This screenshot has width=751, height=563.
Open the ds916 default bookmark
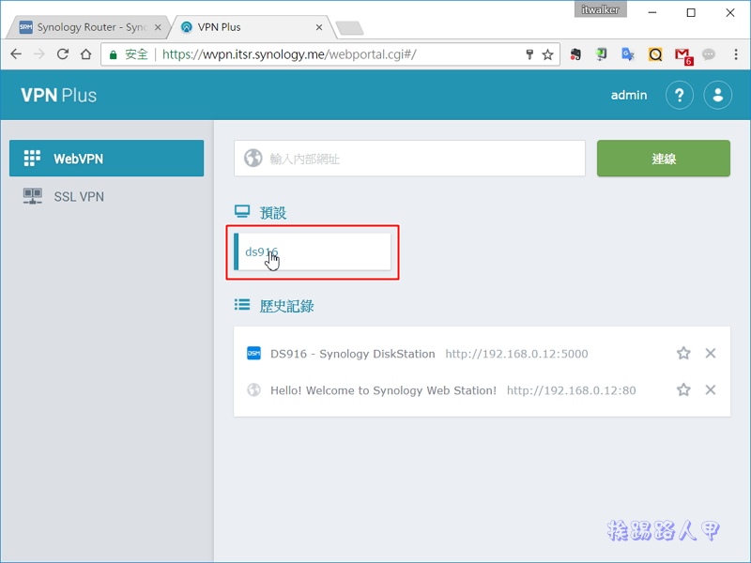312,251
